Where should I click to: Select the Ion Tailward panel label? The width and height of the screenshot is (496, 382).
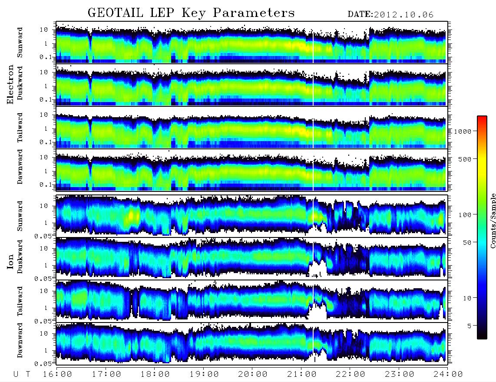click(20, 301)
